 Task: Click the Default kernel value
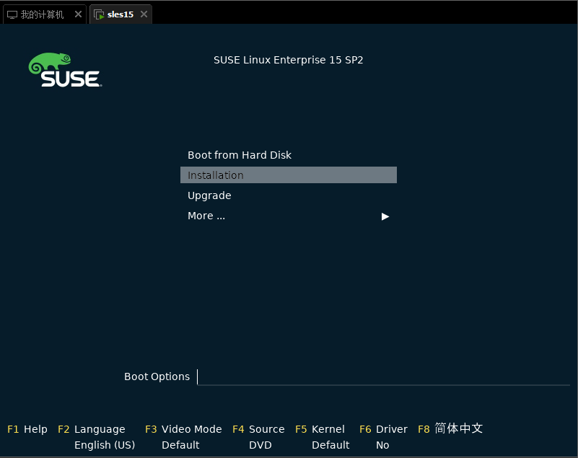330,445
